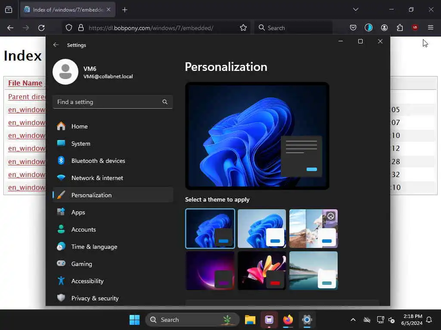The height and width of the screenshot is (330, 441).
Task: Click the uBlock Origin icon
Action: tap(415, 27)
